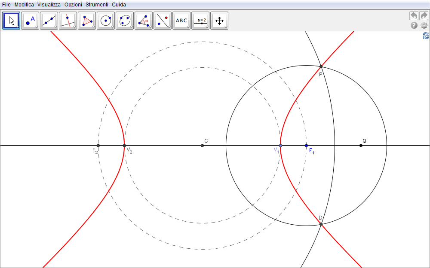The height and width of the screenshot is (268, 430).
Task: Select the Move arrow tool
Action: [x=11, y=21]
